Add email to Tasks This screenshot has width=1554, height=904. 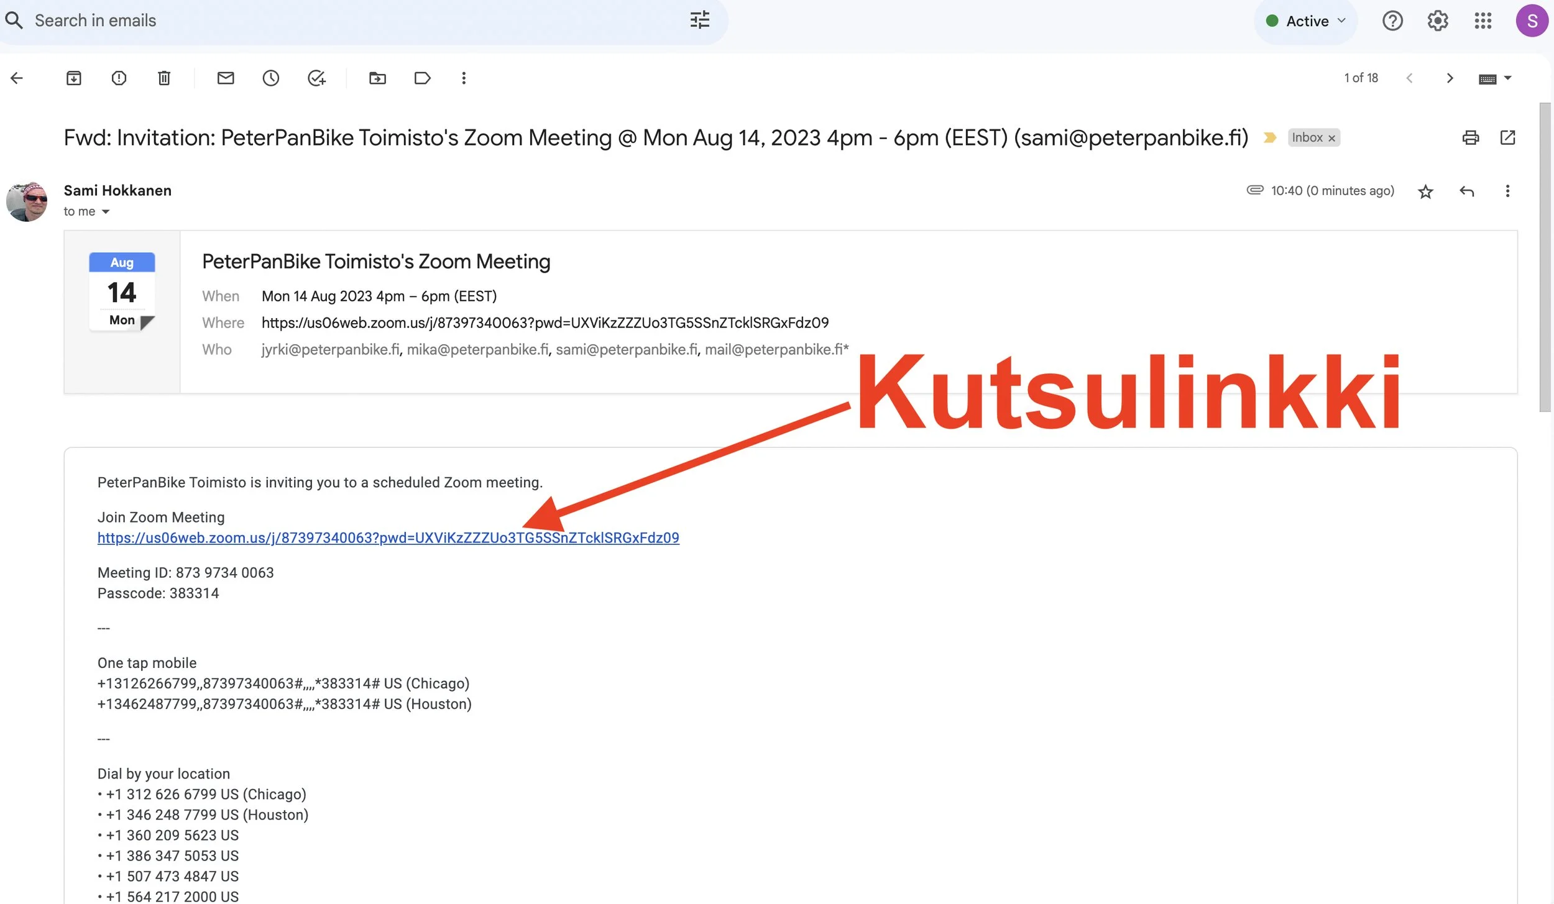316,78
